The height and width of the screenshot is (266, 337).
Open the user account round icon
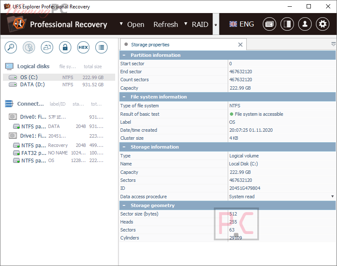coord(305,24)
